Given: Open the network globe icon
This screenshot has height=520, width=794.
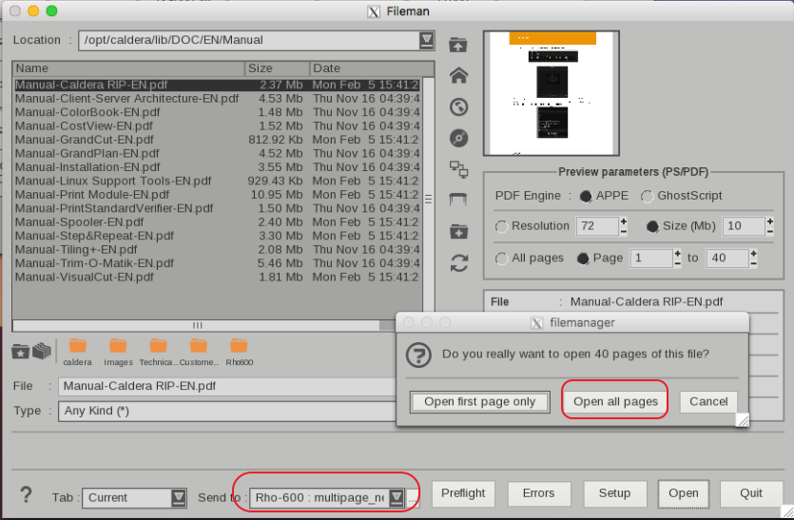Looking at the screenshot, I should (458, 107).
